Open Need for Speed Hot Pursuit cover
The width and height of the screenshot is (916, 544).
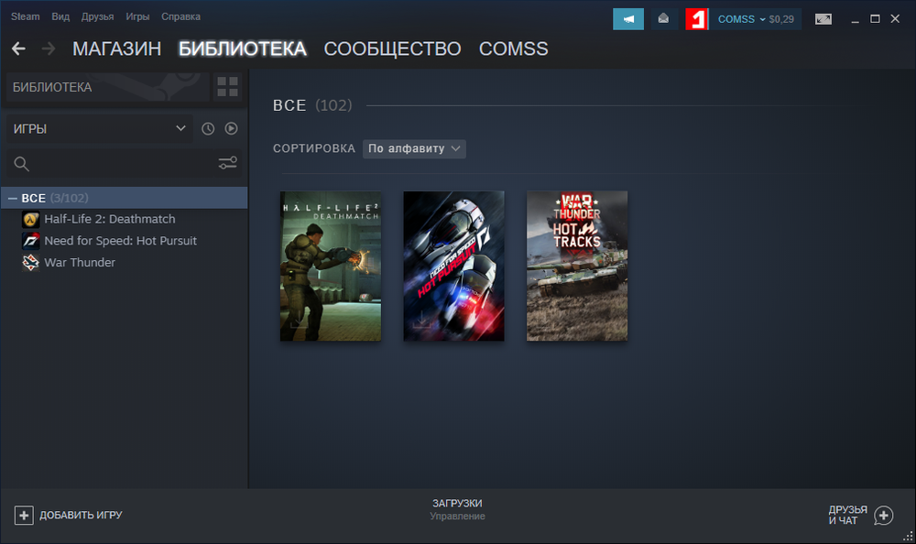coord(454,266)
